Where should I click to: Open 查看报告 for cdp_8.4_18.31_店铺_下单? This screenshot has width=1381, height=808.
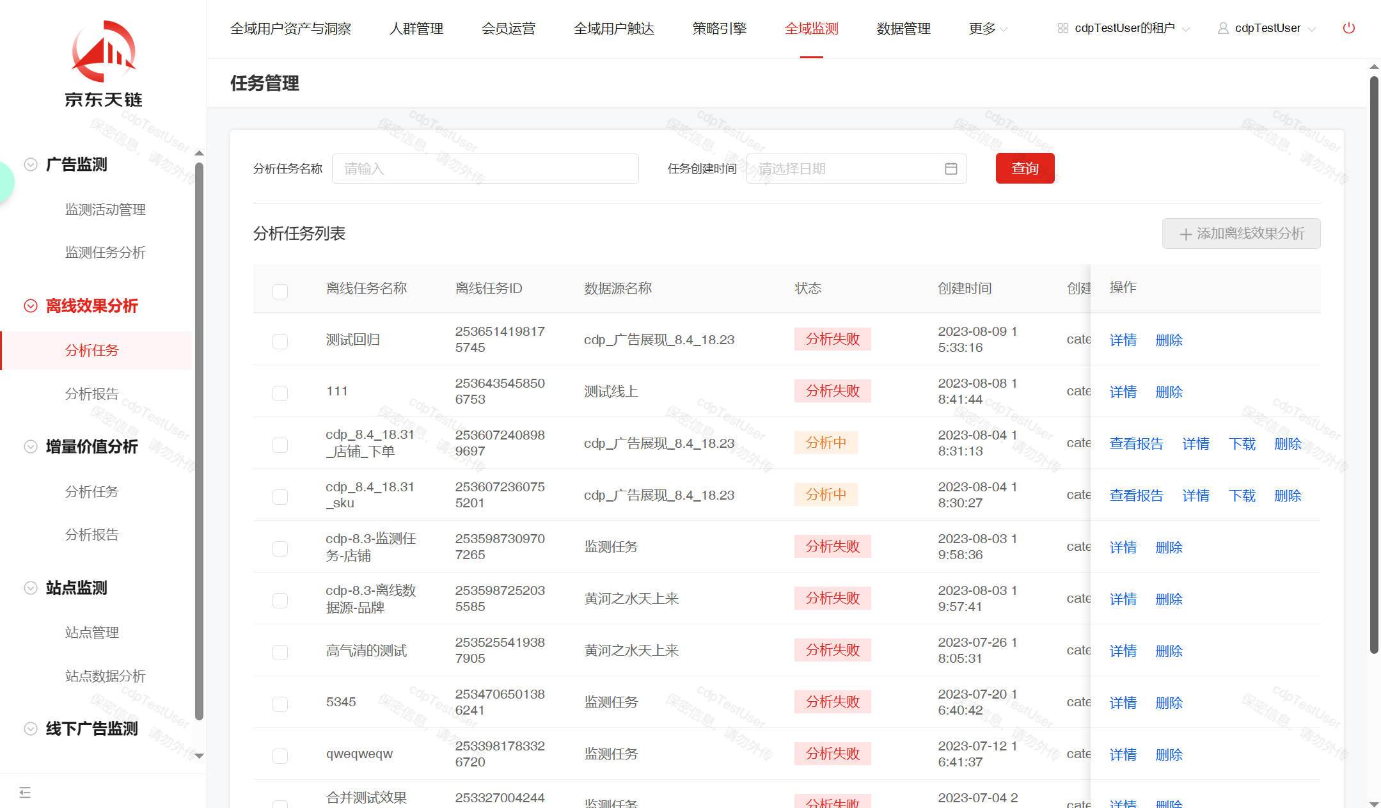pos(1137,444)
